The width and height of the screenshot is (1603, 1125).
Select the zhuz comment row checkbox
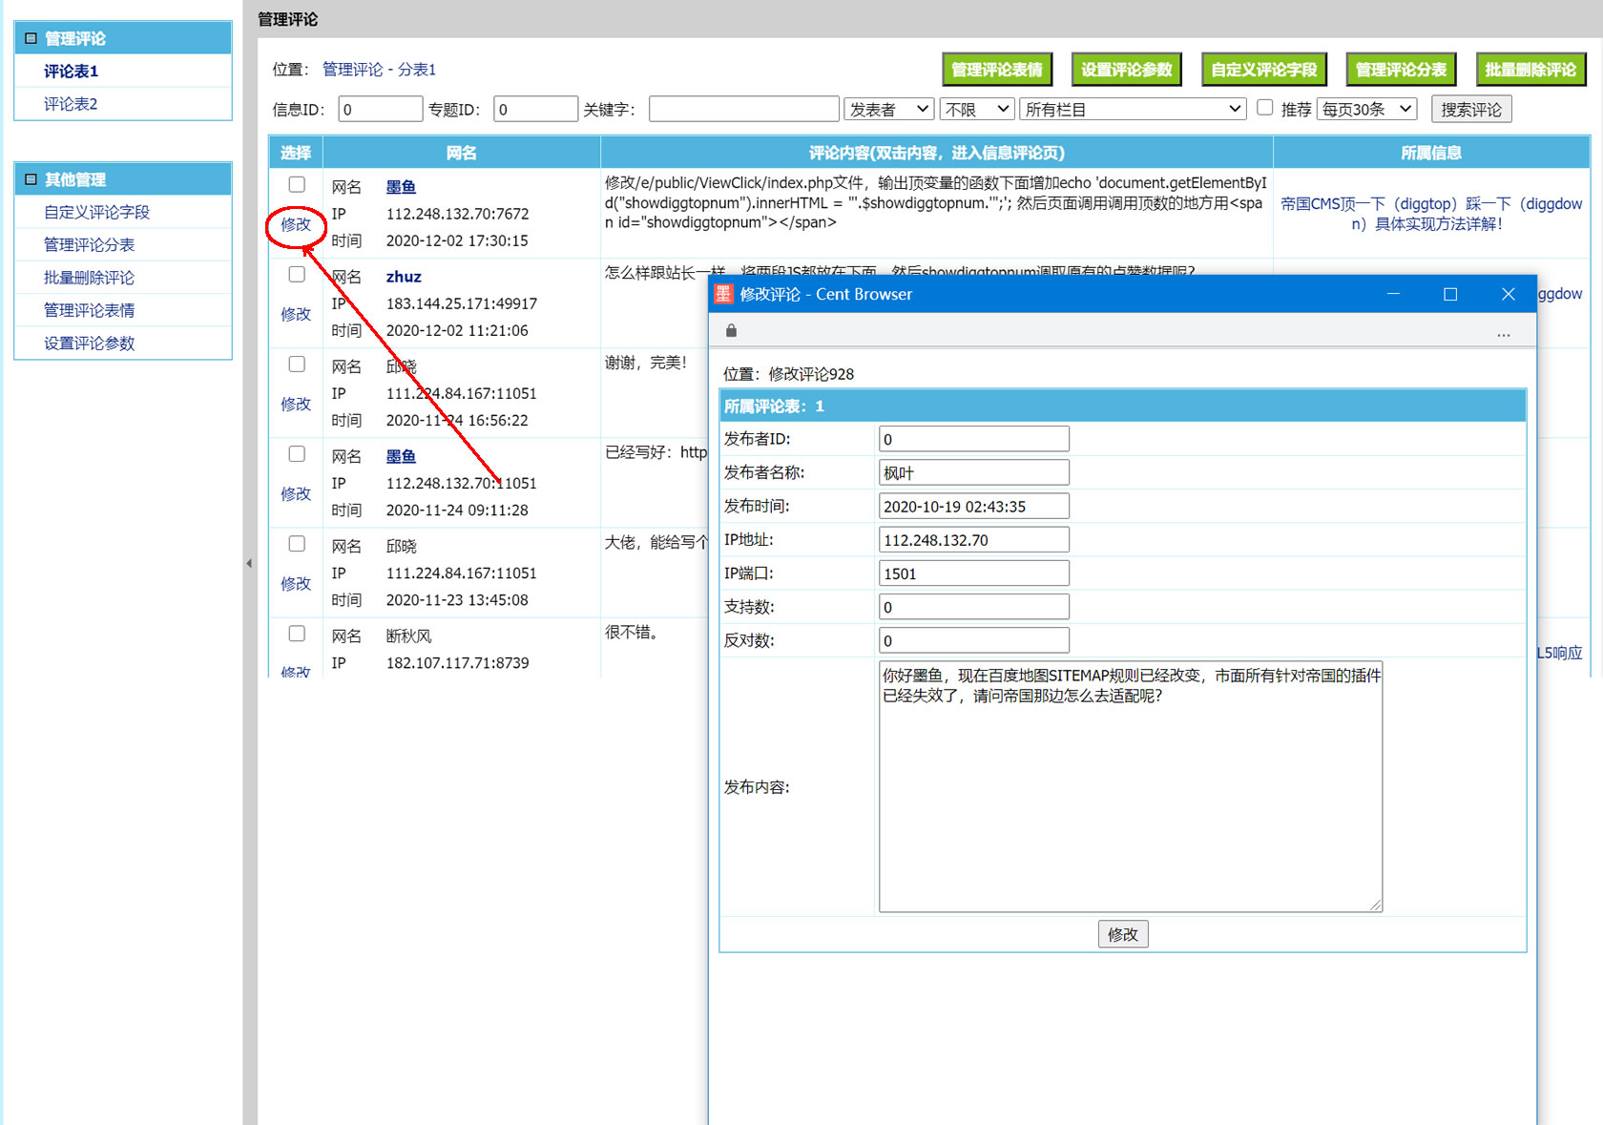297,275
